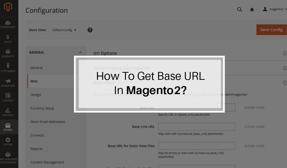Select the Reports config tab

click(36, 149)
